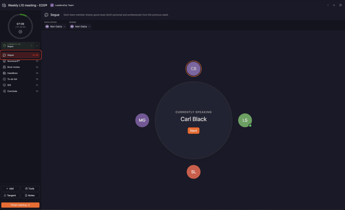Image resolution: width=345 pixels, height=210 pixels.
Task: Pause the meeting timer
Action: 20,32
